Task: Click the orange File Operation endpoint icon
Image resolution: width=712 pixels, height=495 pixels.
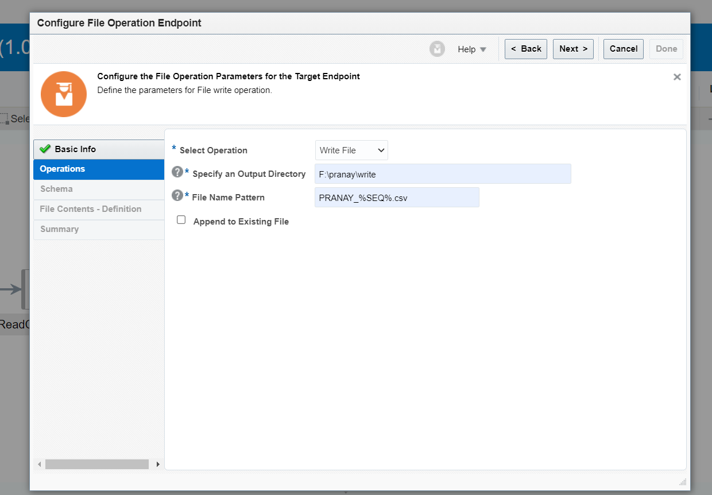Action: (63, 94)
